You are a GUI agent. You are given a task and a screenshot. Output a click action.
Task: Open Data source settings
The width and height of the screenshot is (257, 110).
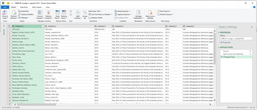[x=150, y=13]
